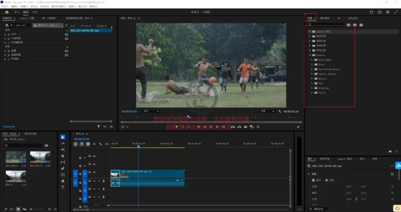Collapse the Presets folder in Effects
This screenshot has width=401, height=212.
click(310, 55)
